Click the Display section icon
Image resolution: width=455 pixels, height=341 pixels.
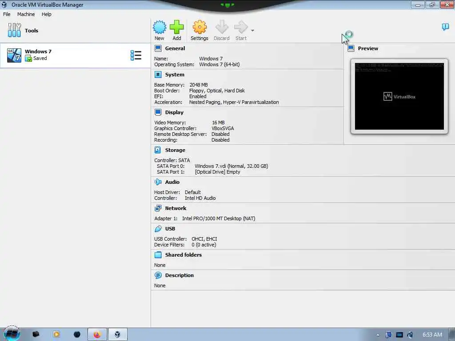point(158,112)
